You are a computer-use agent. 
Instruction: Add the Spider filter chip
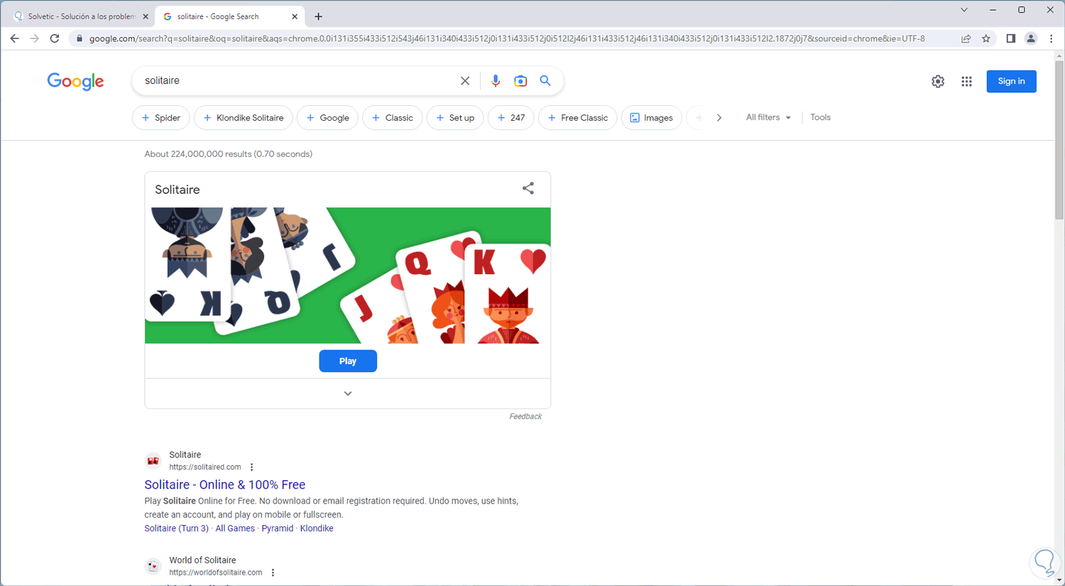point(161,118)
